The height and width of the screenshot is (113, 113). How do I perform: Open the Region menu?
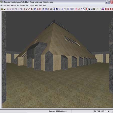32,6
